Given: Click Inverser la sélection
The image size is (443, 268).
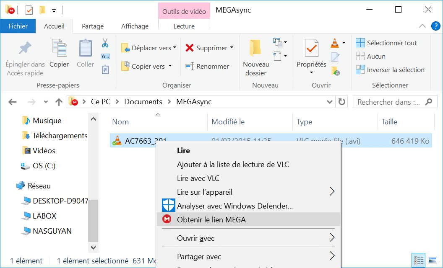Looking at the screenshot, I should (390, 70).
